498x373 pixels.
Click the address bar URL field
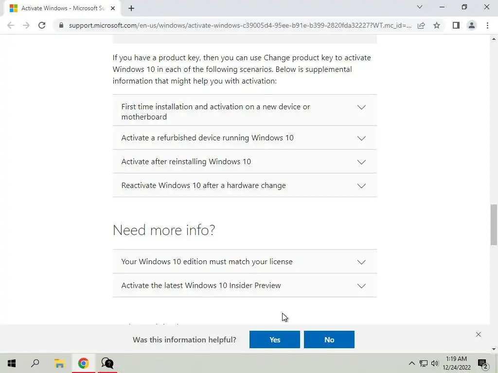tap(240, 25)
